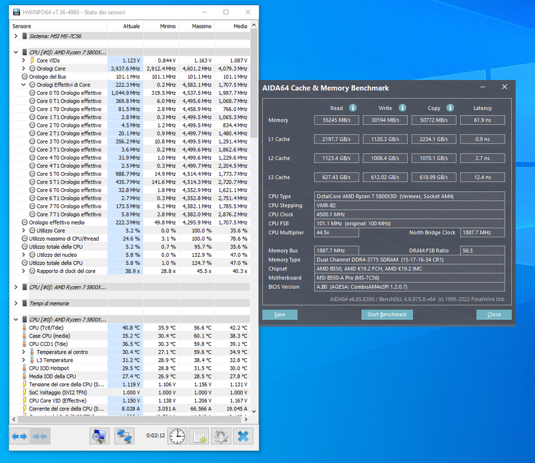This screenshot has height=463, width=535.
Task: Click the Write info icon in AIDA64
Action: [x=403, y=108]
